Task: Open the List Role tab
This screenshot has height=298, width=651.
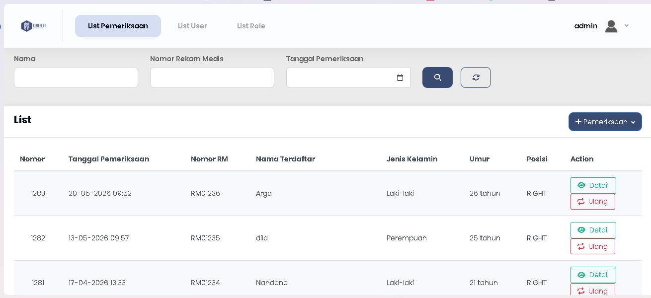Action: coord(251,26)
